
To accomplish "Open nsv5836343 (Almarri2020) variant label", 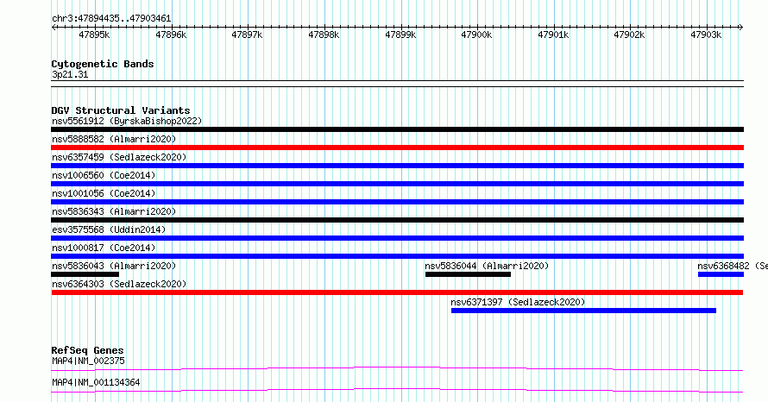I will [114, 211].
